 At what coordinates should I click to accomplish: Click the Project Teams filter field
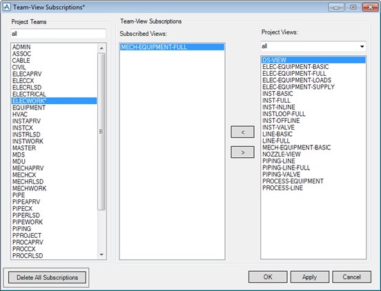pos(58,34)
